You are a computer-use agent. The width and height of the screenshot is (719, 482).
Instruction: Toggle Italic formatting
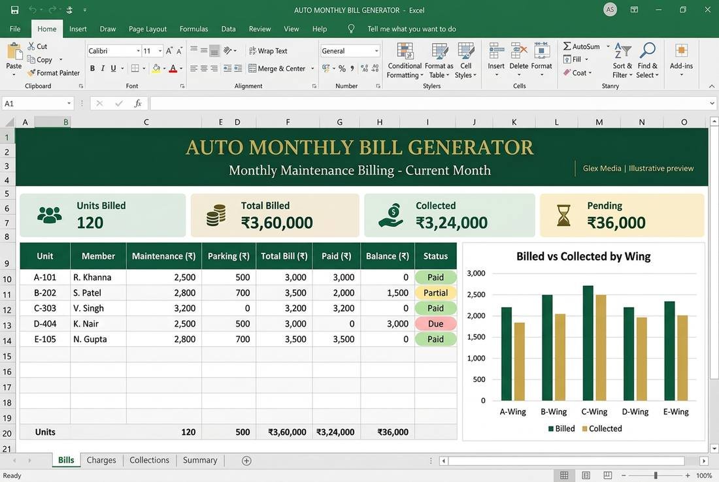coord(103,69)
